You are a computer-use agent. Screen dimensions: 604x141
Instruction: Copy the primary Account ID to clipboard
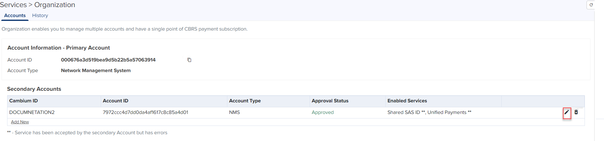click(189, 60)
